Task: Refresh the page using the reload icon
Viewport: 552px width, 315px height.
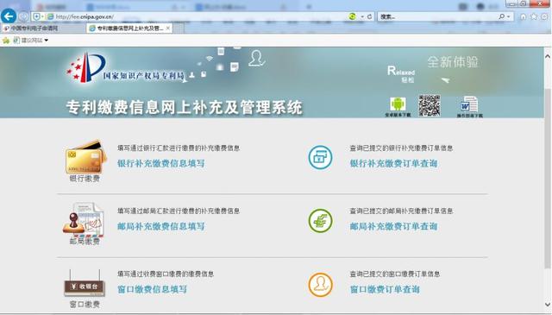Action: coord(370,16)
